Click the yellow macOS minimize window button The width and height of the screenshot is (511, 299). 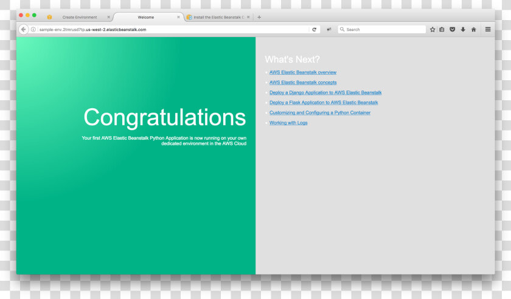click(27, 15)
